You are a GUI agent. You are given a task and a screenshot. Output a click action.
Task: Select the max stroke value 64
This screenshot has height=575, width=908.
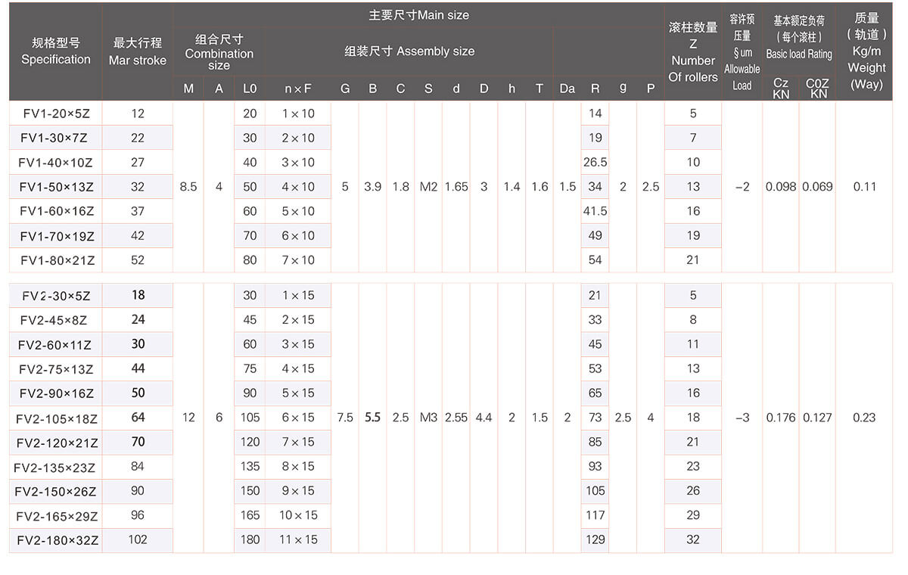(138, 418)
